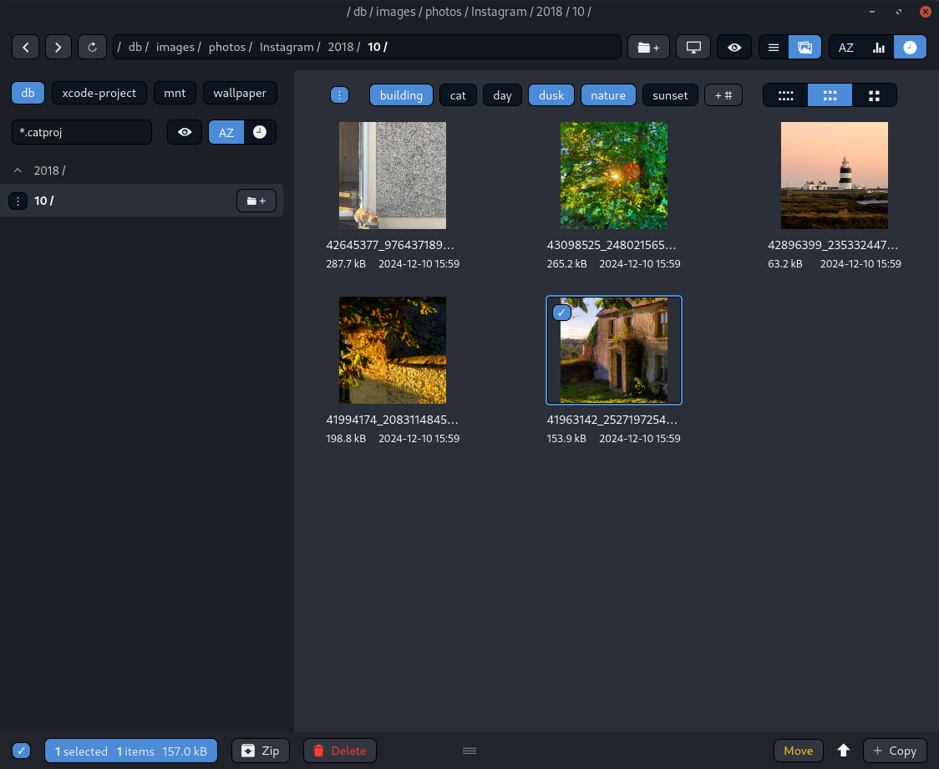Switch to list view with the lines icon
The image size is (939, 769).
tap(774, 48)
